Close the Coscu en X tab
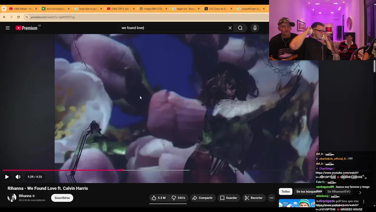 (x=231, y=9)
